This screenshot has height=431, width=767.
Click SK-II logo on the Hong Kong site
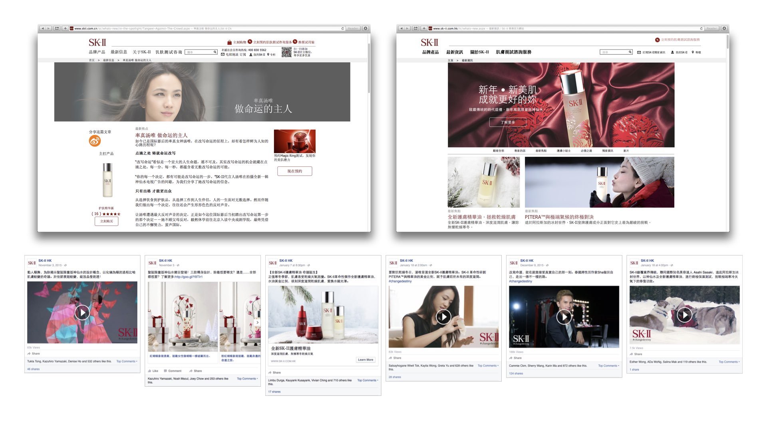tap(429, 42)
